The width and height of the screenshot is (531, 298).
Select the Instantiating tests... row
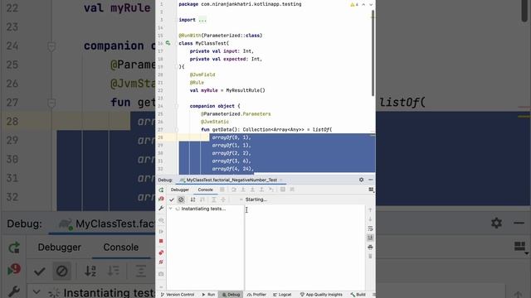coord(205,209)
